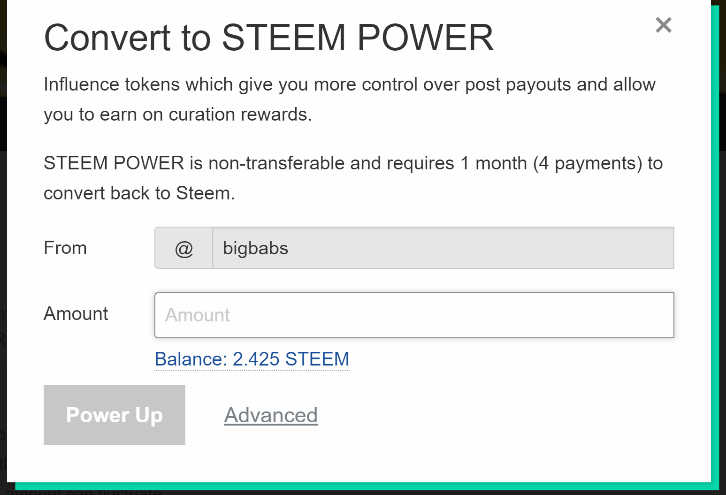
Task: Open the Advanced options link
Action: 271,415
